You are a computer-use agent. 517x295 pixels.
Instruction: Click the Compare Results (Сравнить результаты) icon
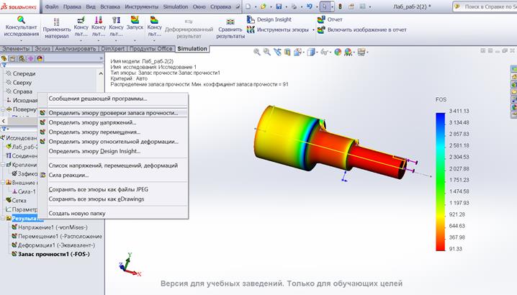click(x=230, y=22)
